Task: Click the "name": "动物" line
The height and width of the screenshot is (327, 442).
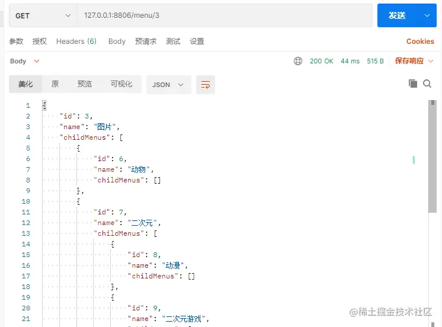Action: [x=124, y=169]
